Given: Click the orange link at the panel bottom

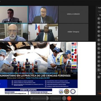Looking at the screenshot, I should pyautogui.click(x=99, y=93).
